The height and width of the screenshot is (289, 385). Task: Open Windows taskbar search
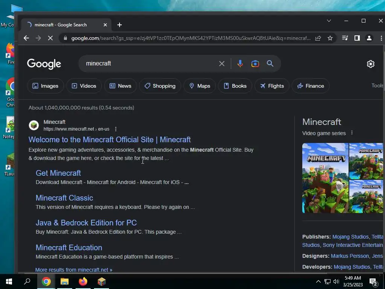pyautogui.click(x=27, y=281)
